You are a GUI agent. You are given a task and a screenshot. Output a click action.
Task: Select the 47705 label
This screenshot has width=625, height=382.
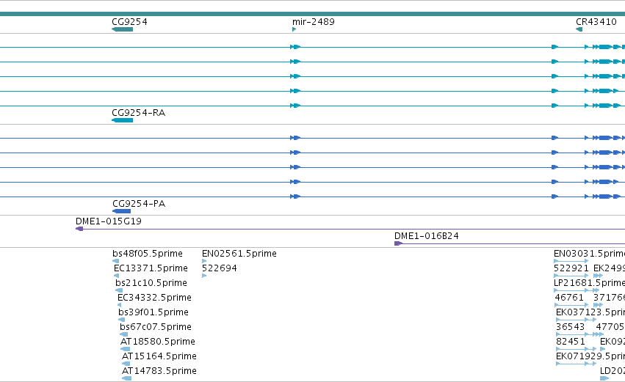point(610,327)
